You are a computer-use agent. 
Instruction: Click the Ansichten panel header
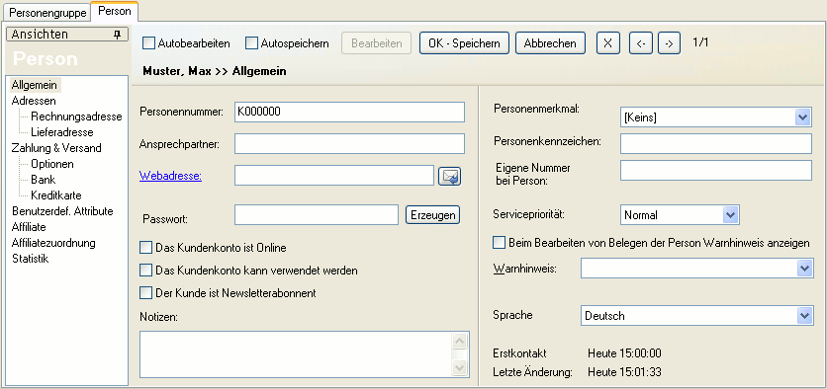click(x=67, y=35)
